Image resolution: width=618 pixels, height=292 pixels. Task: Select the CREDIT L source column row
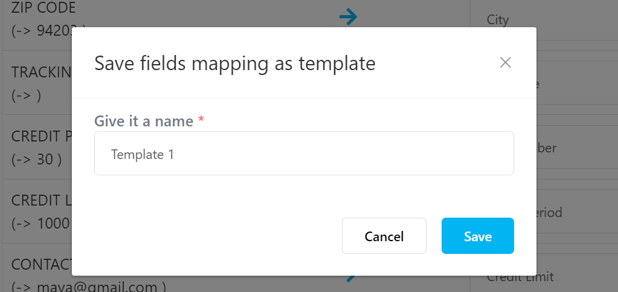pyautogui.click(x=37, y=212)
